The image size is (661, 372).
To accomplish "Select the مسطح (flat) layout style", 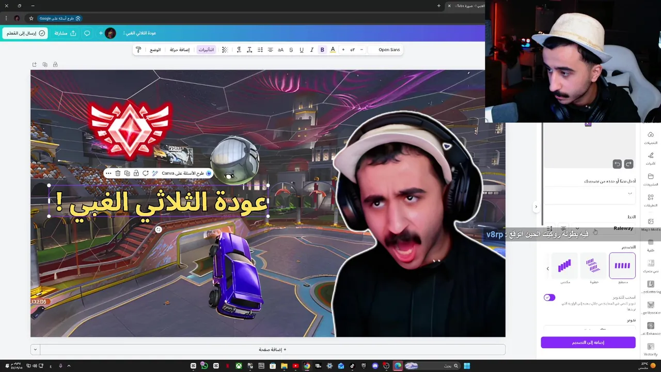I will click(x=622, y=266).
